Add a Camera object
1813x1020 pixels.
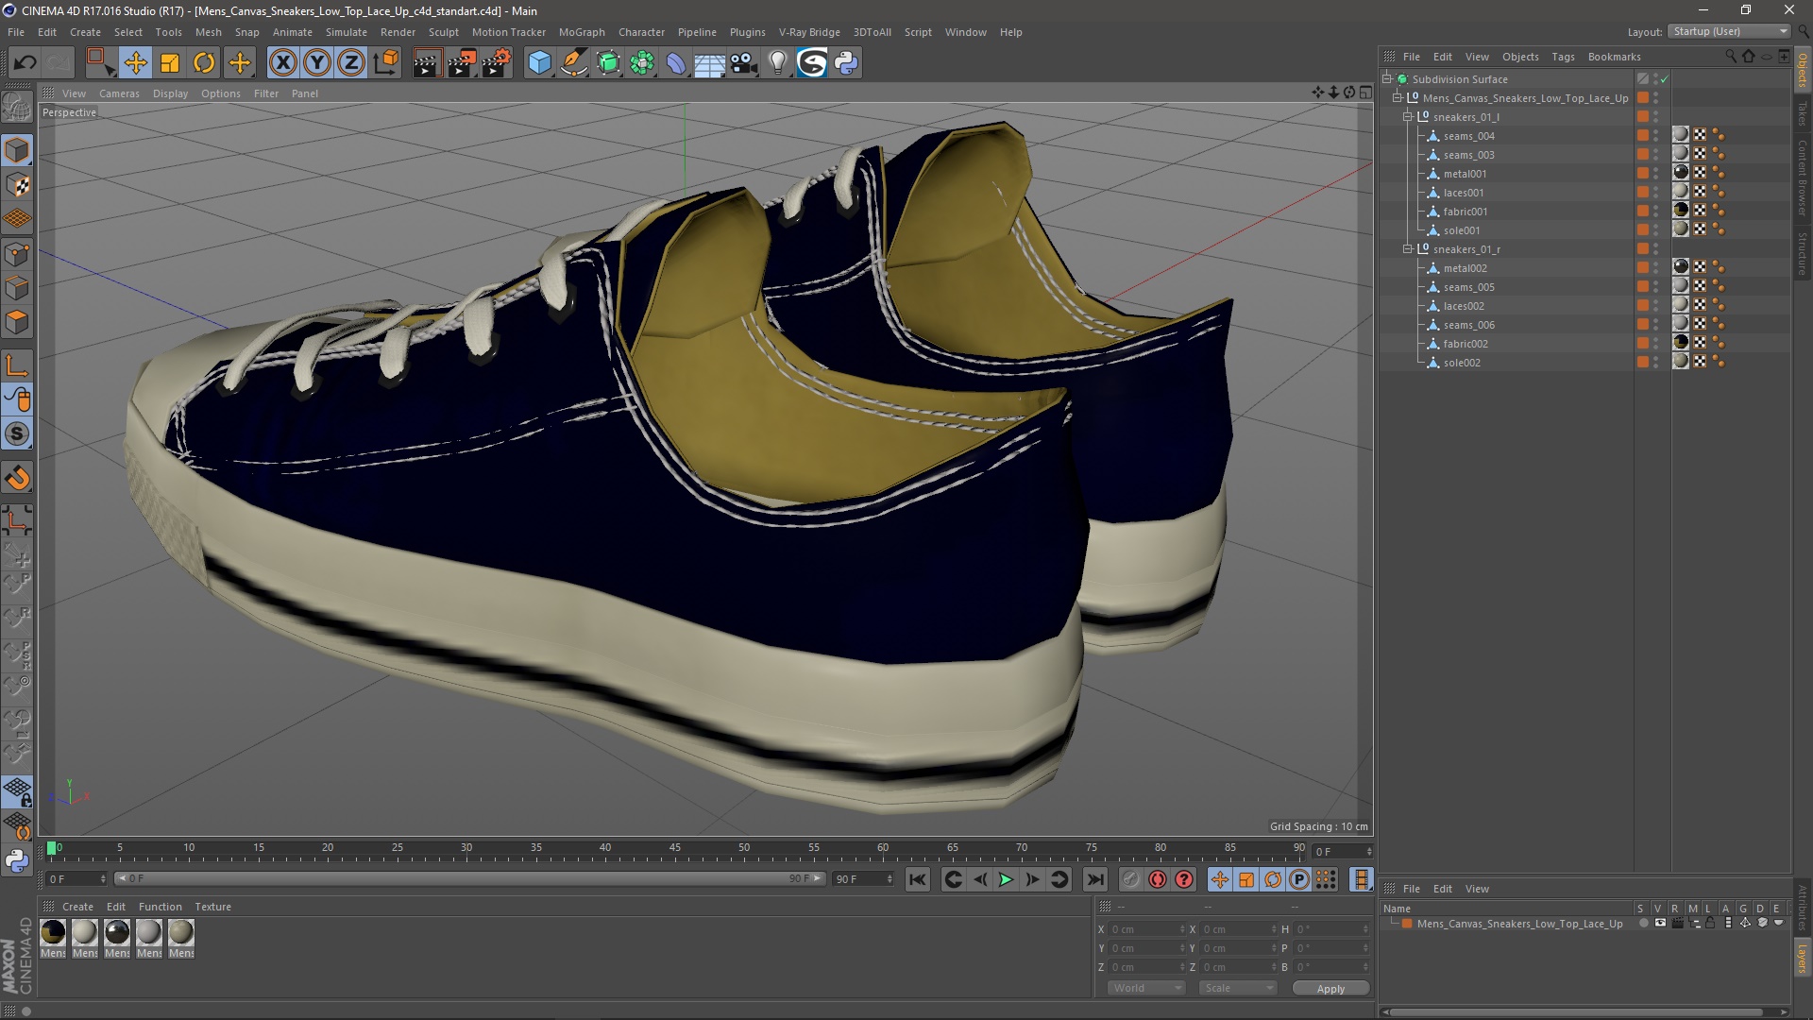coord(744,63)
